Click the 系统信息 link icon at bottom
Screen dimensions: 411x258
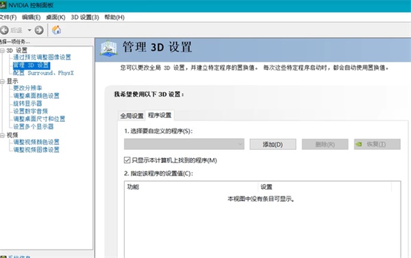[x=3, y=257]
